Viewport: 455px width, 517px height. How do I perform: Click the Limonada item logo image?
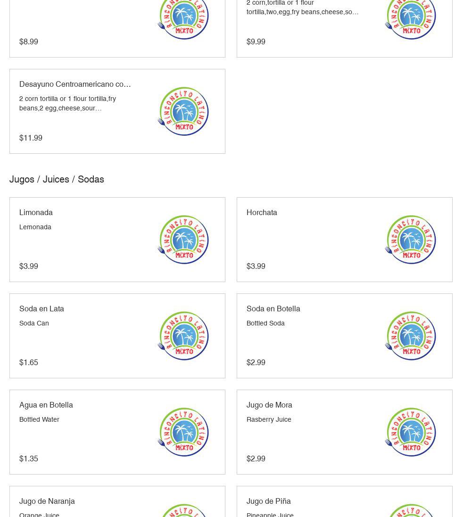183,240
